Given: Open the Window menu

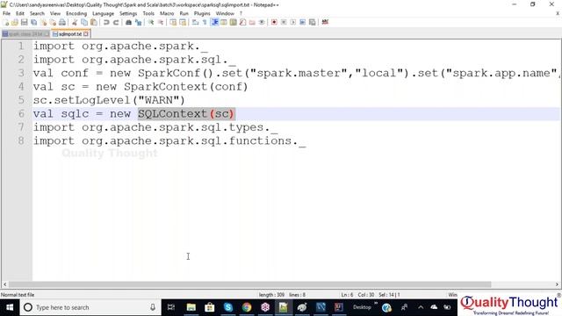Looking at the screenshot, I should 225,14.
